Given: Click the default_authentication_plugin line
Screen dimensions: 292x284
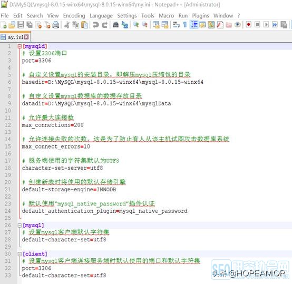Looking at the screenshot, I should (x=105, y=211).
